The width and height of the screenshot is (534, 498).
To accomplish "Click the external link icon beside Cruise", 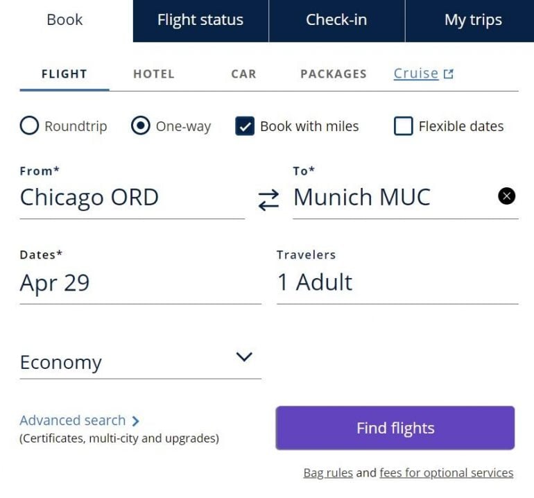I will tap(449, 74).
